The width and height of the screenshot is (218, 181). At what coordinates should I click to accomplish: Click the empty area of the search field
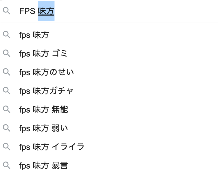pos(135,11)
